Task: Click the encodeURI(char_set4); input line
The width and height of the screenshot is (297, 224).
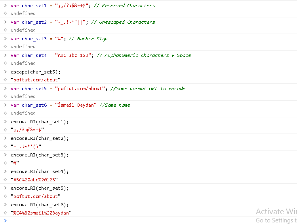Action: point(40,171)
